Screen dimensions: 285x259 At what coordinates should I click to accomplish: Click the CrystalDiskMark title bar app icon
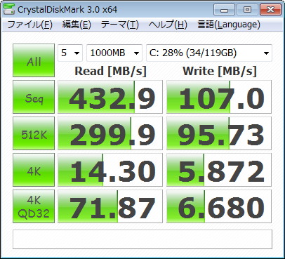[9, 9]
